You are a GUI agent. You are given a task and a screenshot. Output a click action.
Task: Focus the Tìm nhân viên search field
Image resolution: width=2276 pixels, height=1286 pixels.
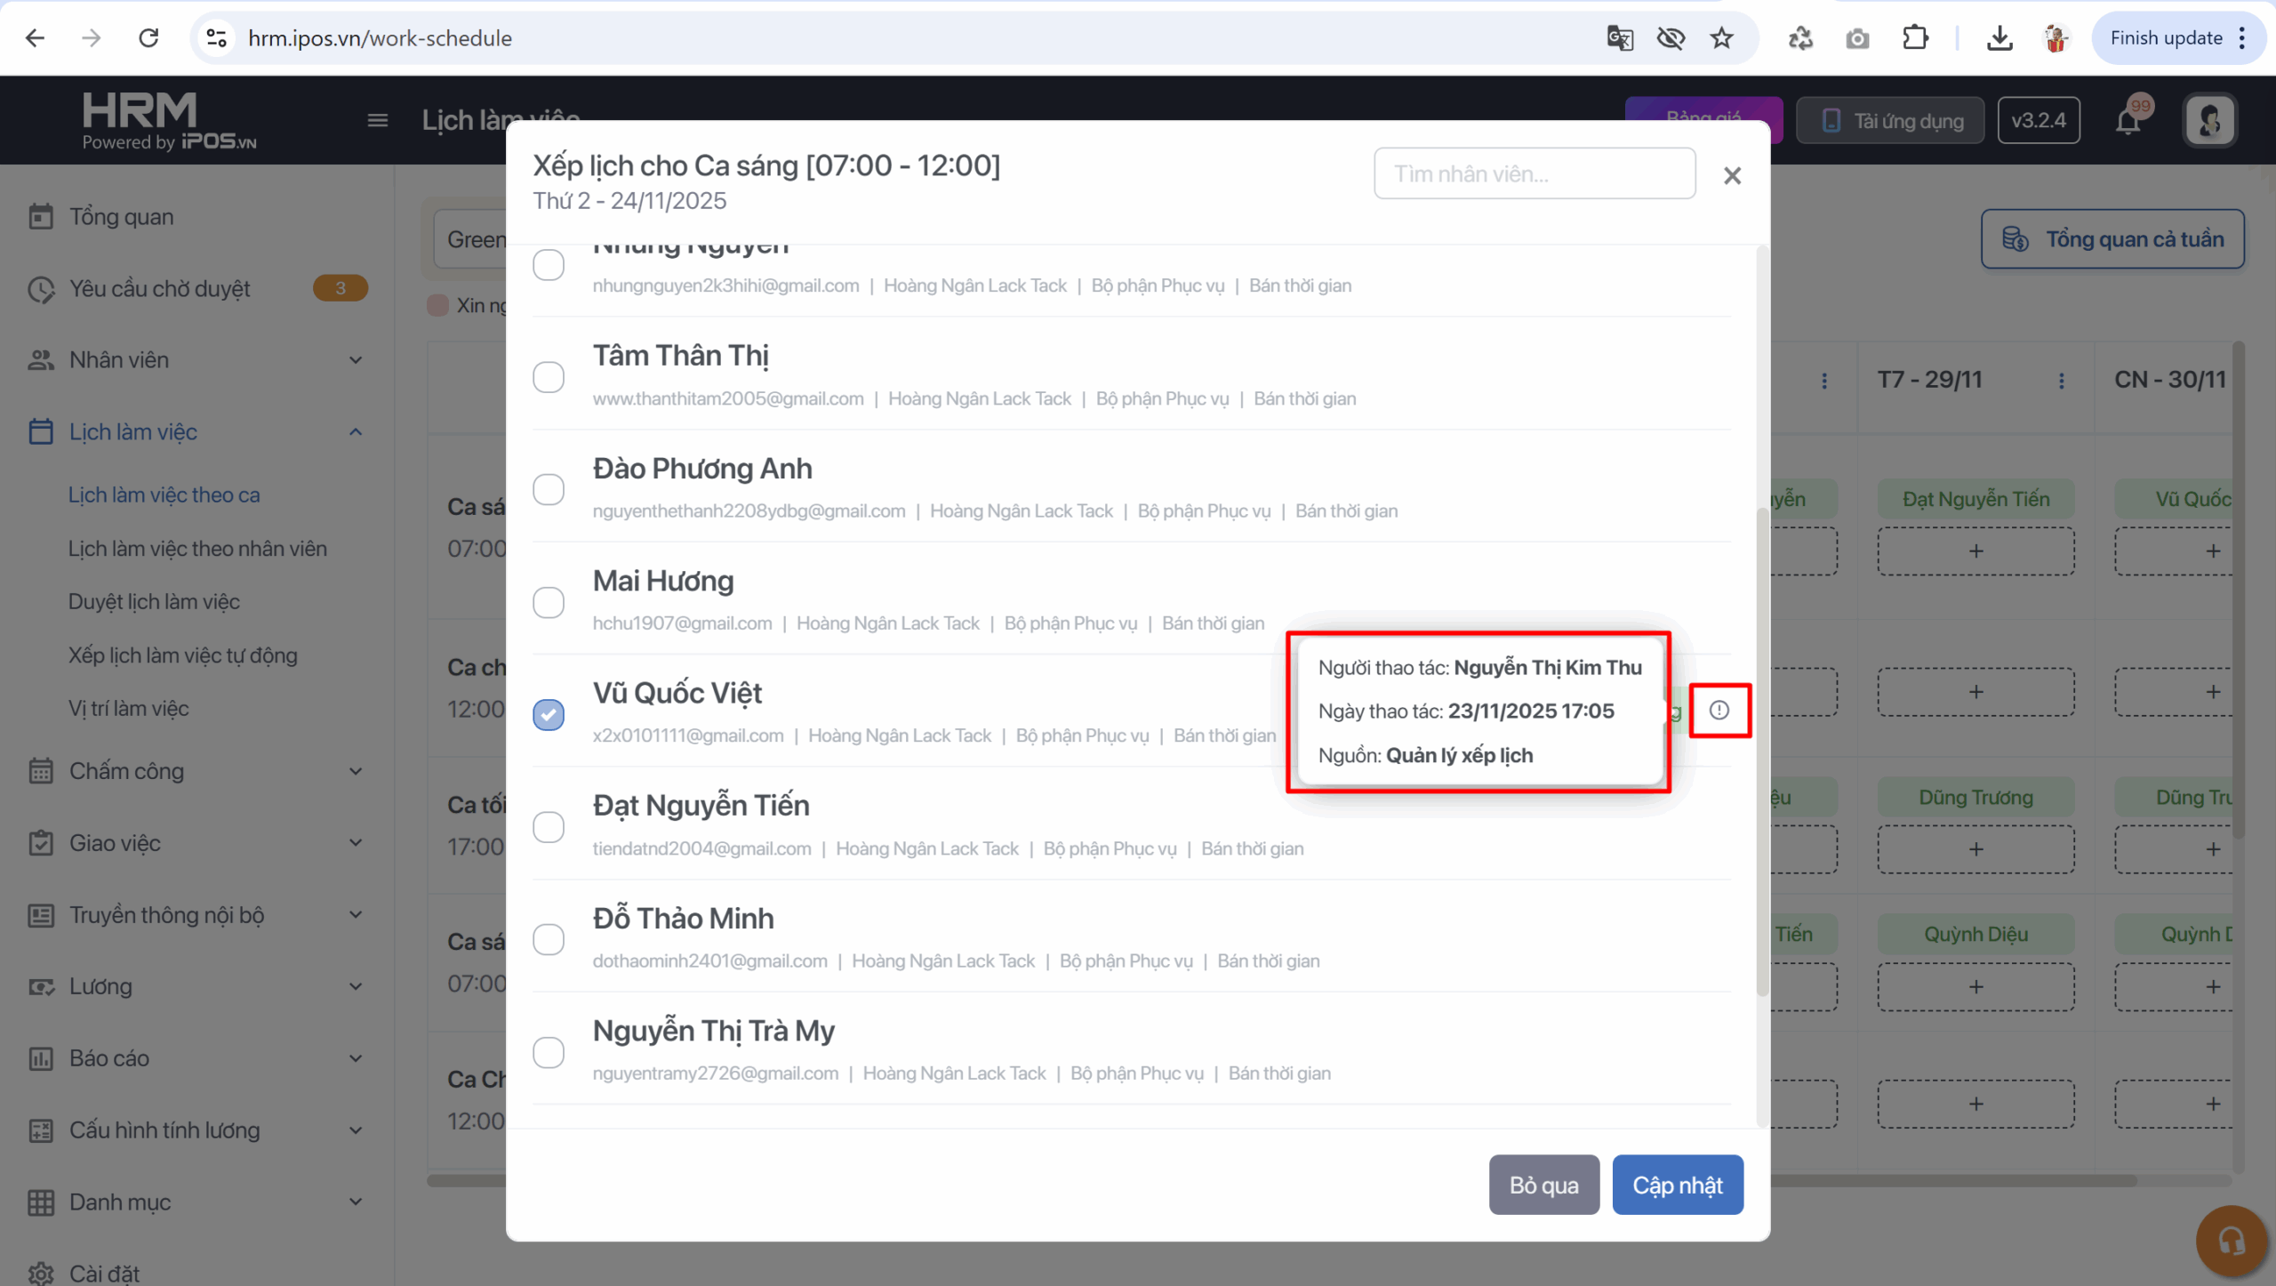[x=1534, y=173]
